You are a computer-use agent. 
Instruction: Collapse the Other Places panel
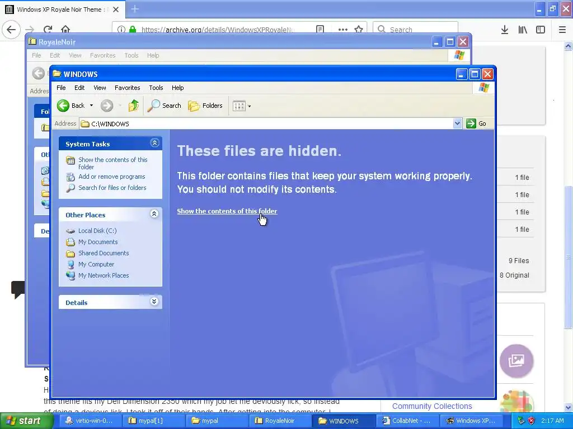click(154, 214)
